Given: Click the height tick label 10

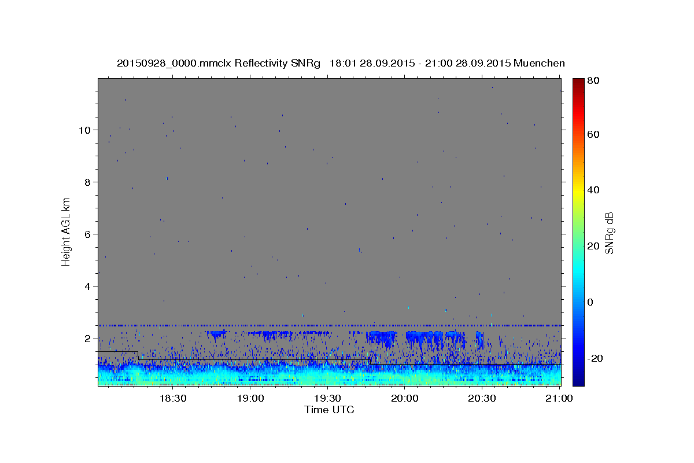Looking at the screenshot, I should [x=85, y=130].
